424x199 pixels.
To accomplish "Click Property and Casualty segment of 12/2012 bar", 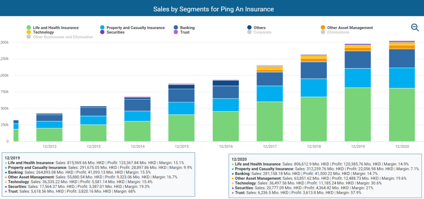I will point(49,125).
